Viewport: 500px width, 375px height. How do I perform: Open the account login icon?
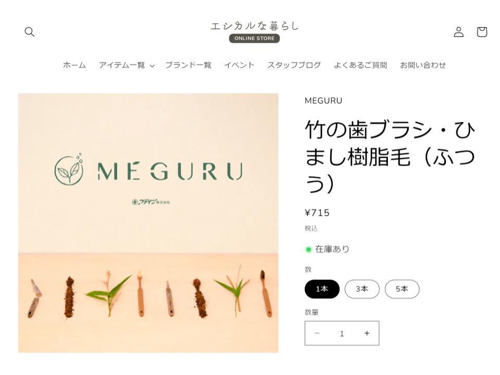[x=458, y=32]
